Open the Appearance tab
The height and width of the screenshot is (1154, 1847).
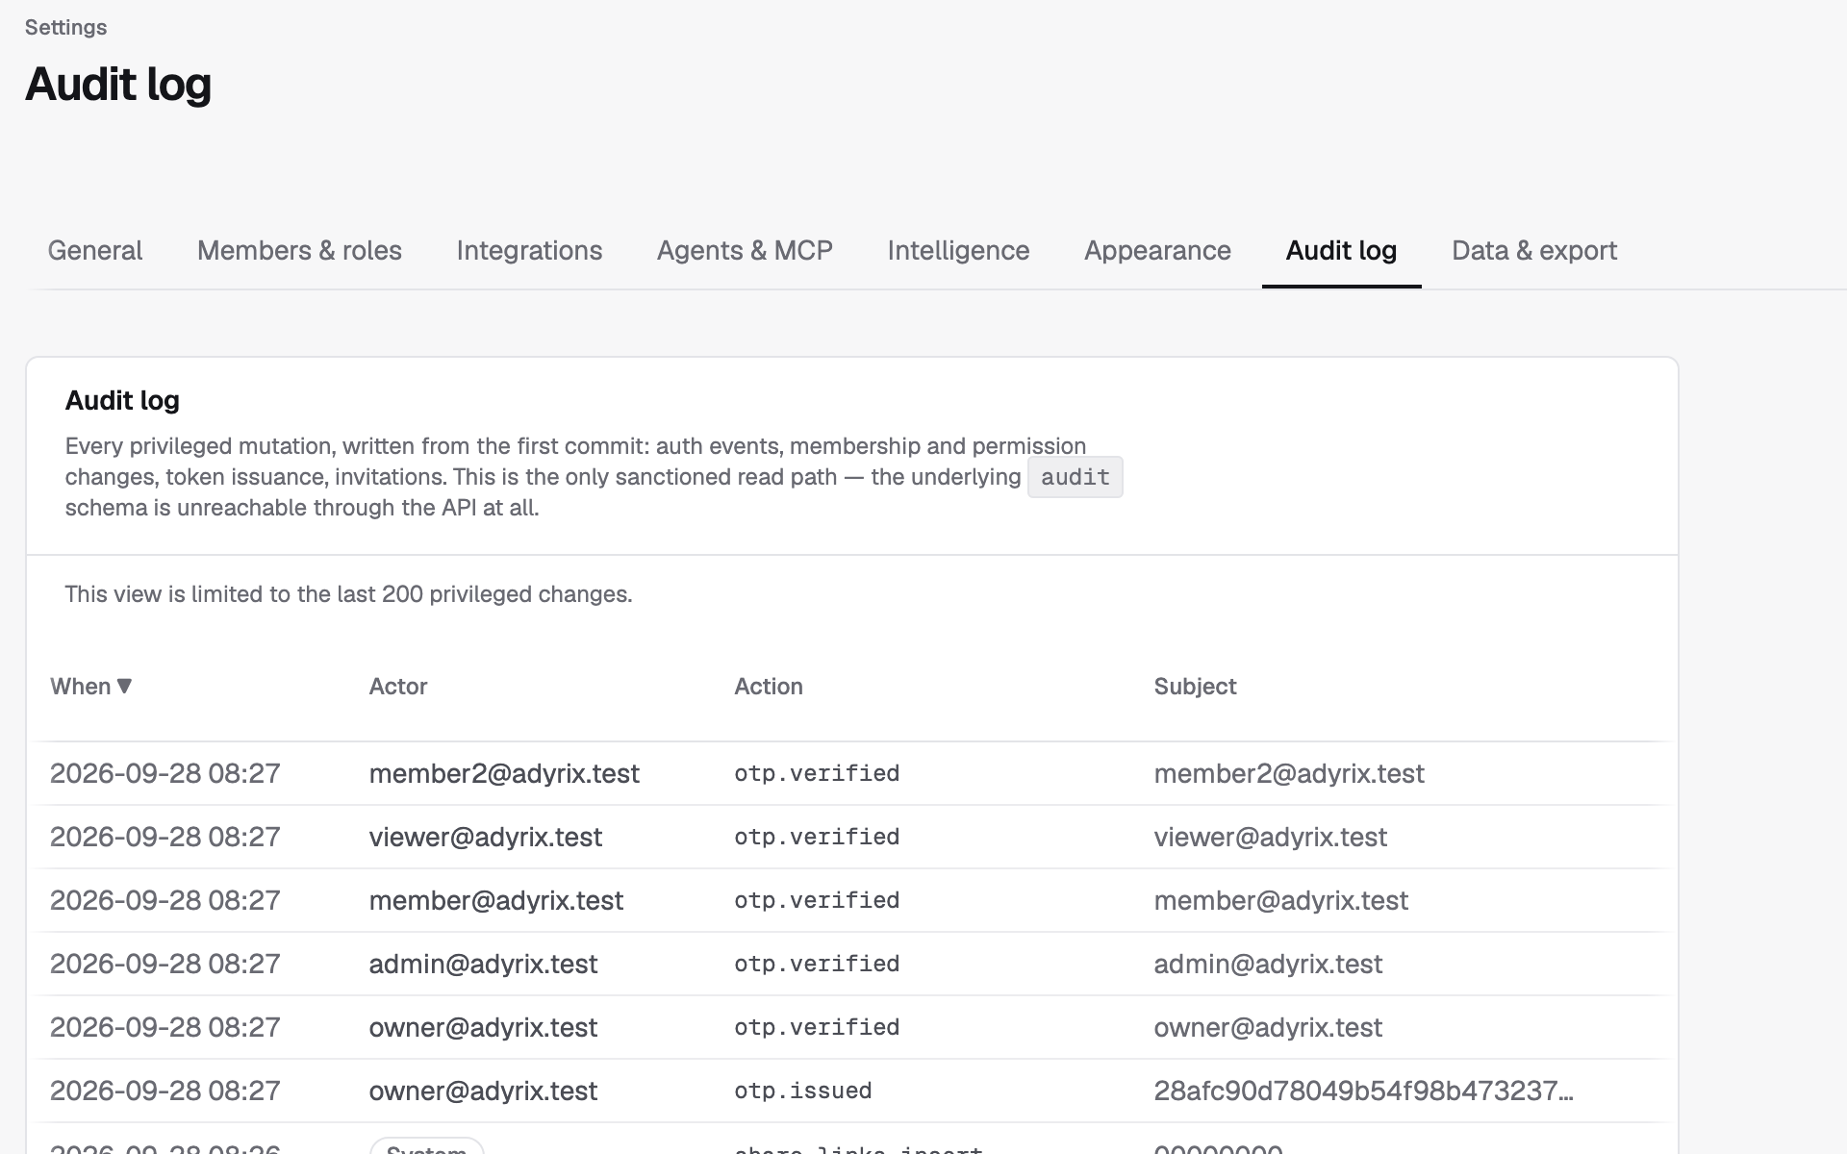tap(1157, 250)
